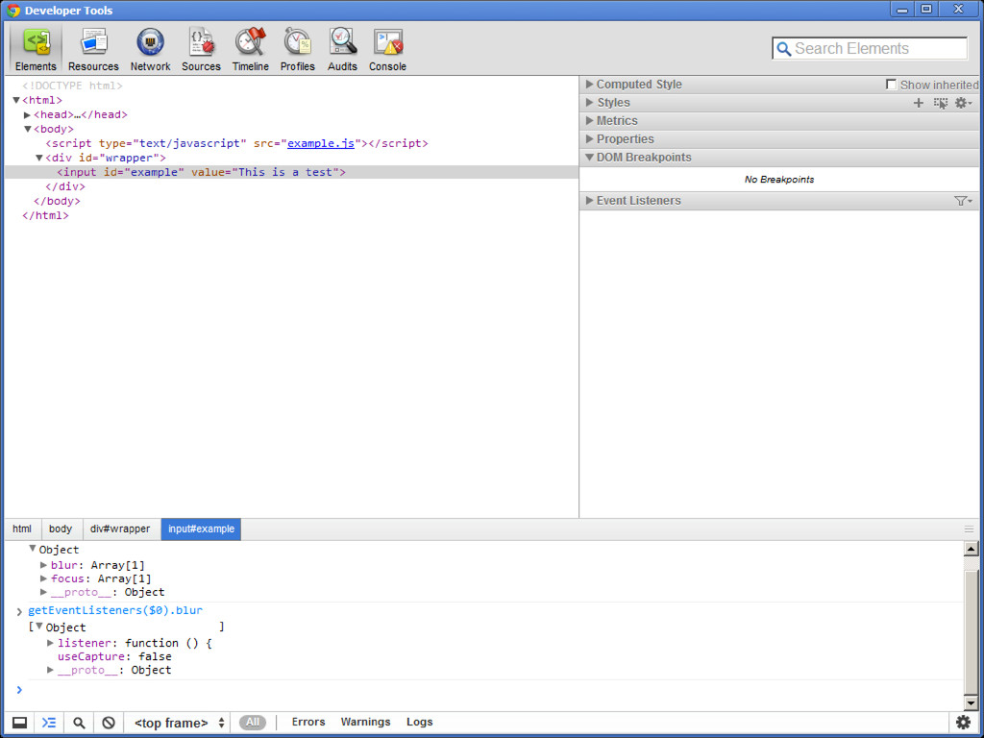
Task: Select the input id="example" DOM row
Action: [x=291, y=173]
